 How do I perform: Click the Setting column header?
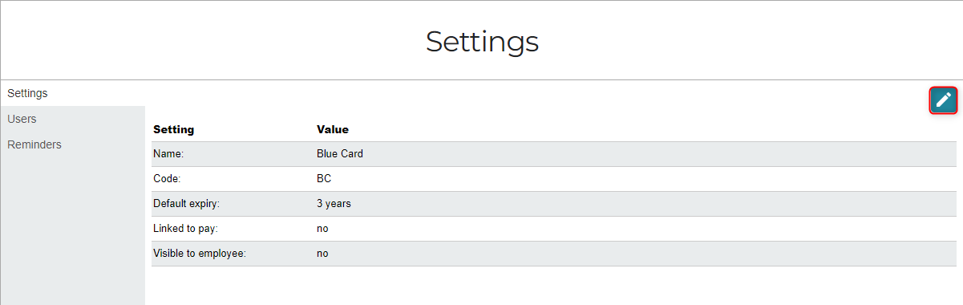pos(174,129)
